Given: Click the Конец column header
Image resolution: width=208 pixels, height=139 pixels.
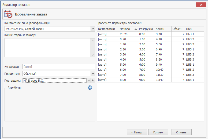Looking at the screenshot, I should point(162,29).
